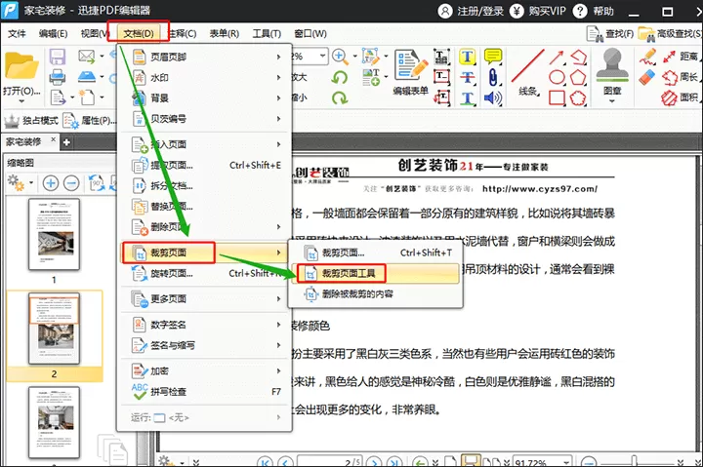Viewport: 703px width, 467px height.
Task: Zoom in thumbnails with plus circle
Action: pyautogui.click(x=51, y=182)
